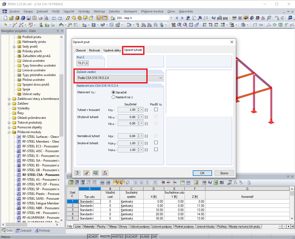Toggle the RASTR status bar button

105,236
